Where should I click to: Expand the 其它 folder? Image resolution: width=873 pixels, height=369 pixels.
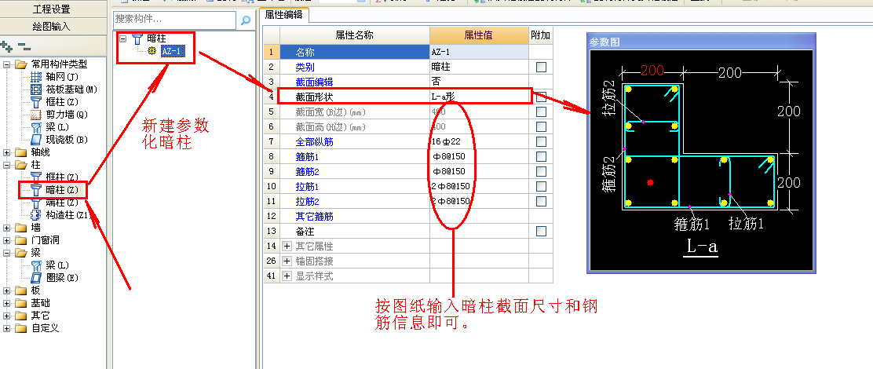point(7,316)
